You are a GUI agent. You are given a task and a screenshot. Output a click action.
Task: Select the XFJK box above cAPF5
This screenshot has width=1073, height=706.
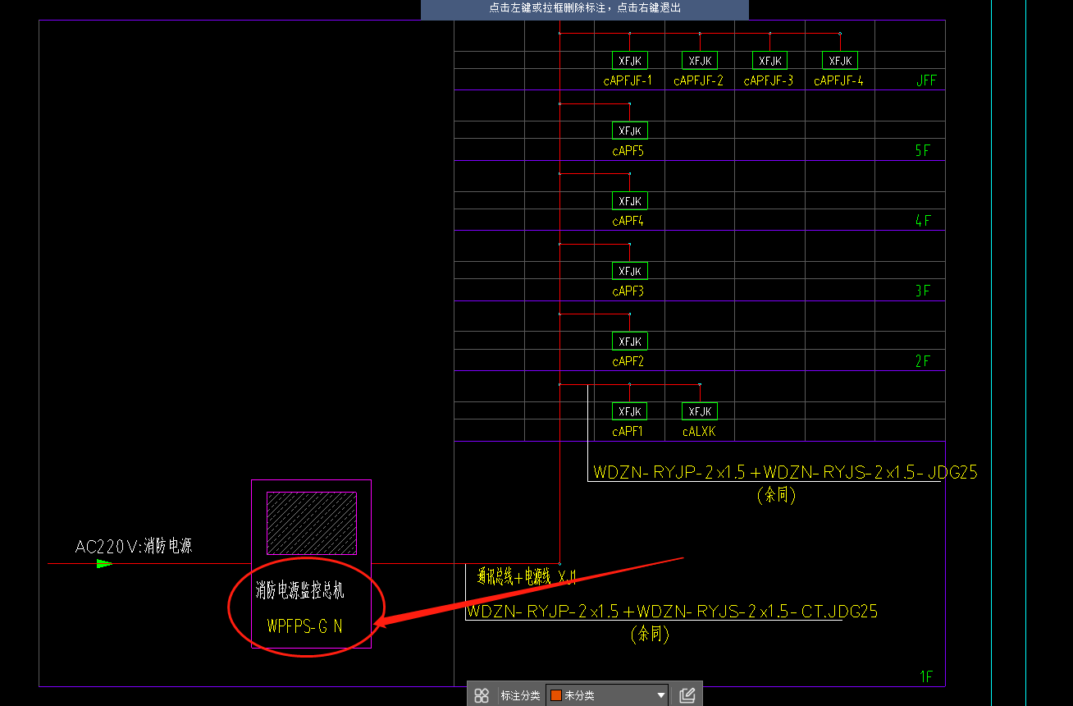tap(630, 131)
